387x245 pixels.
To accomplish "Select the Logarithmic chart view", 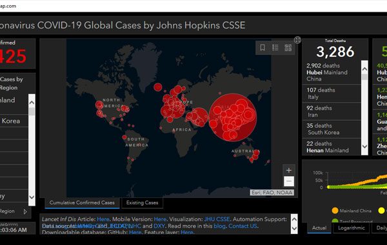I will click(352, 228).
